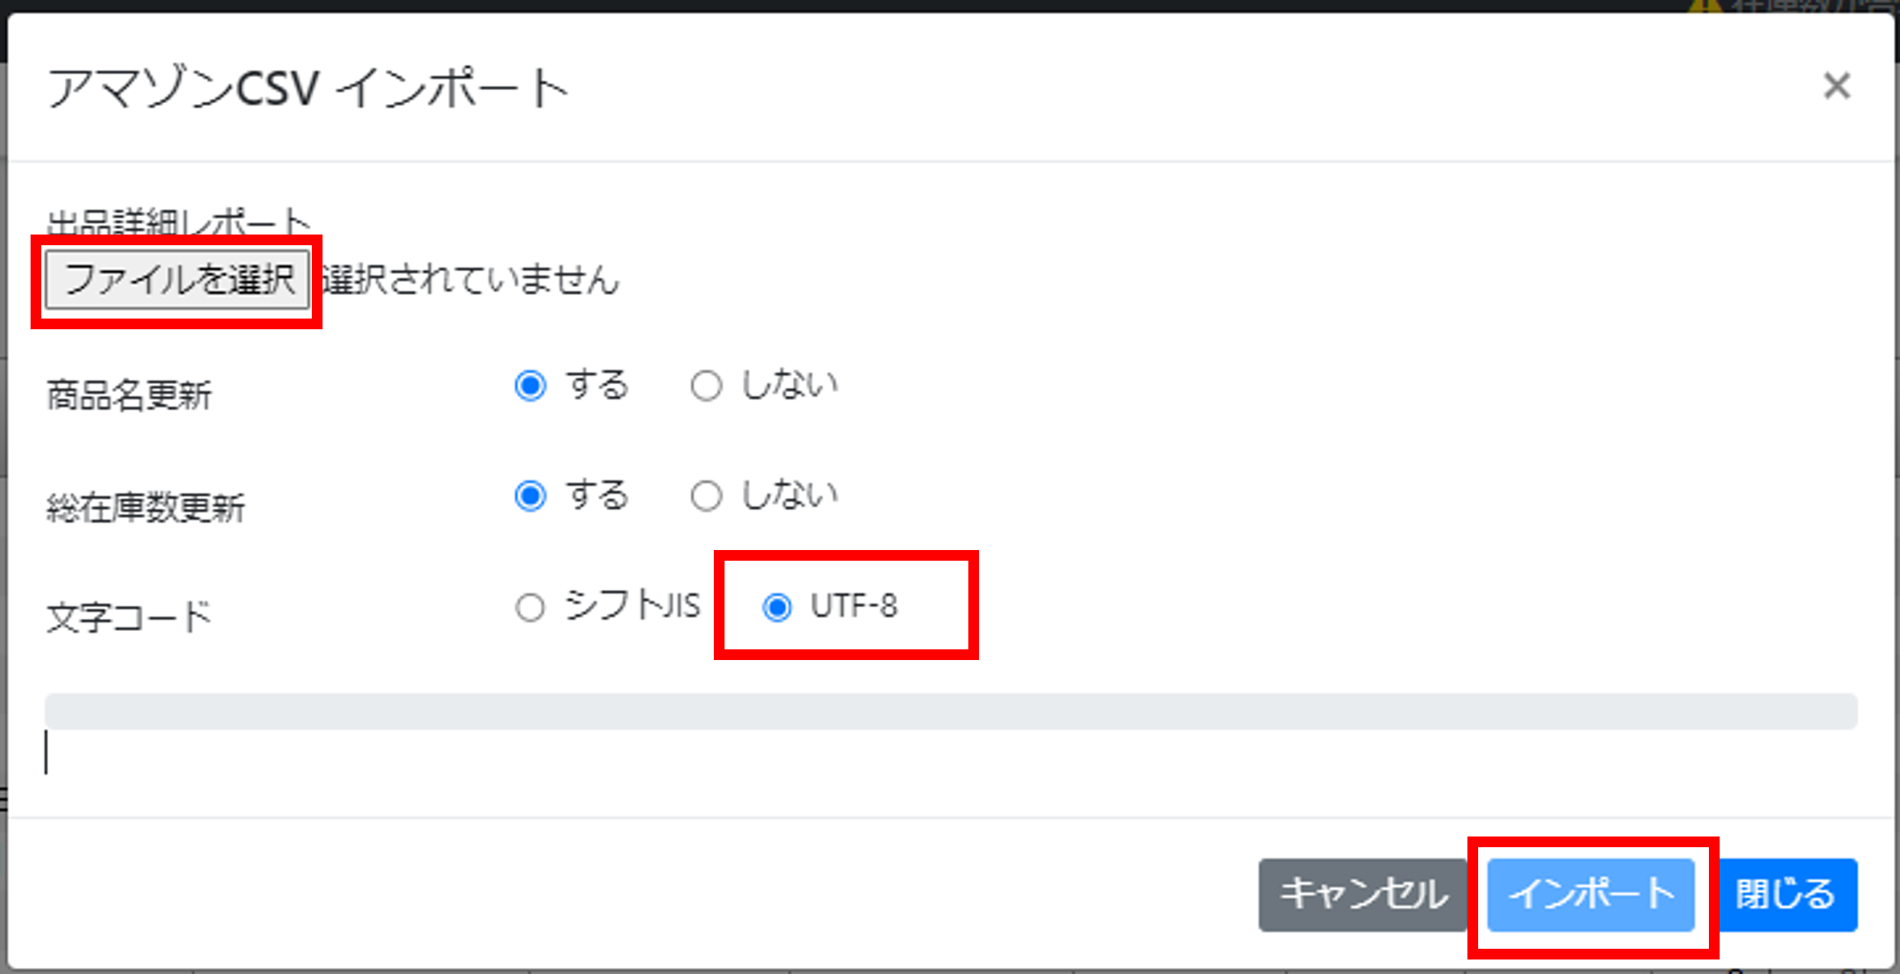Set 文字コード to UTF-8

point(777,608)
